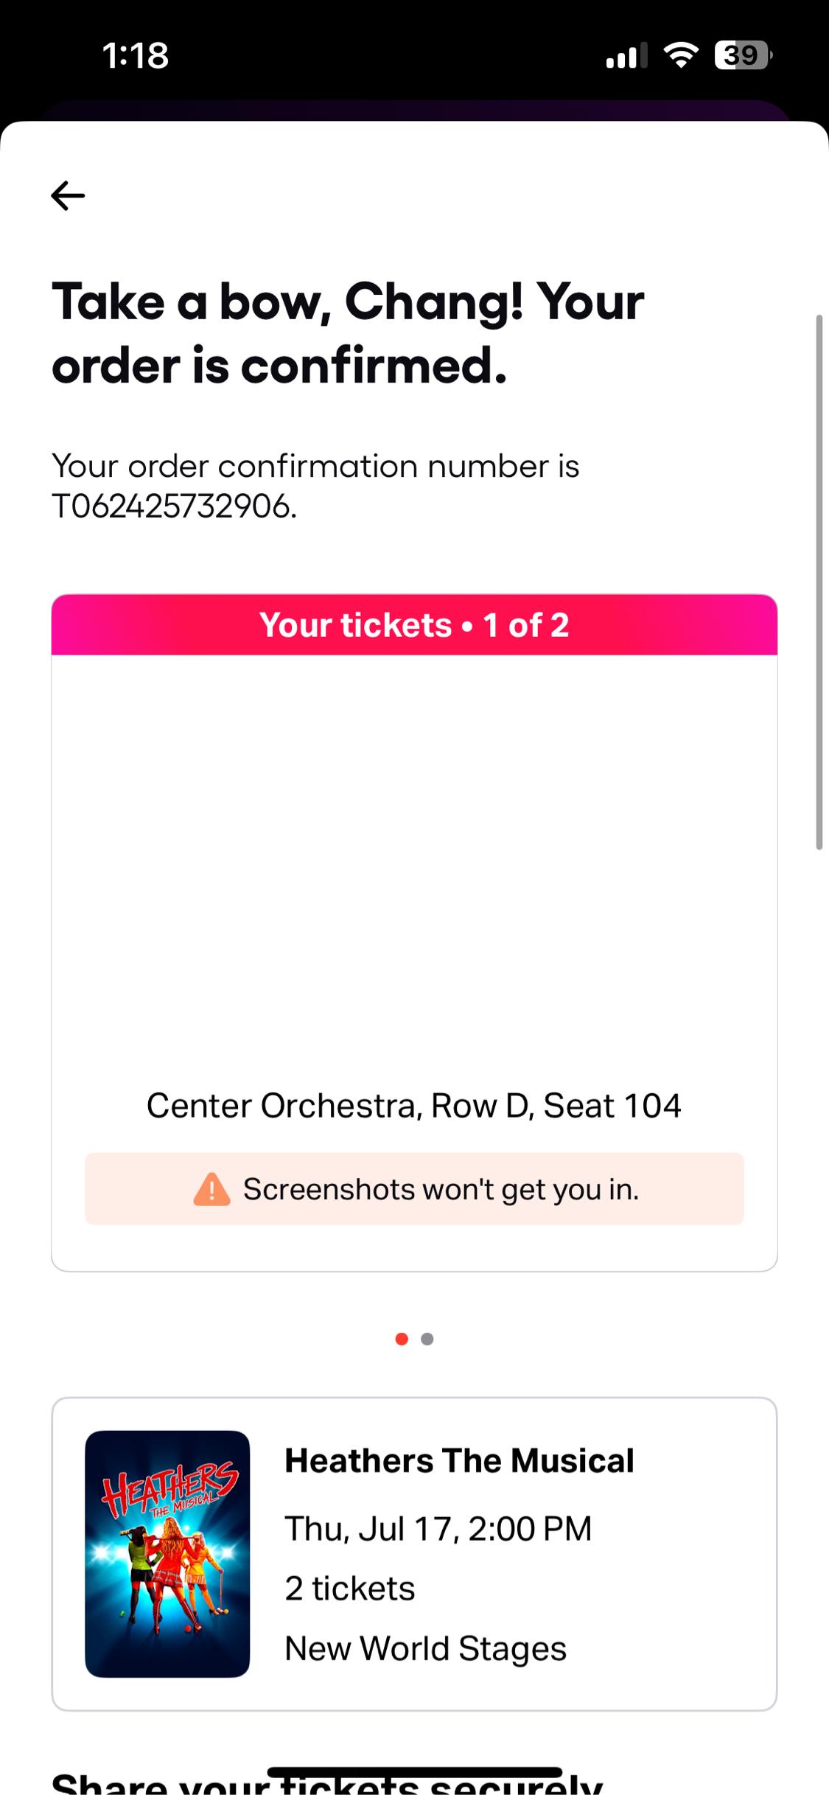Tap the Thu, Jul 17, 2:00 PM showtime
This screenshot has height=1795, width=829.
tap(438, 1528)
